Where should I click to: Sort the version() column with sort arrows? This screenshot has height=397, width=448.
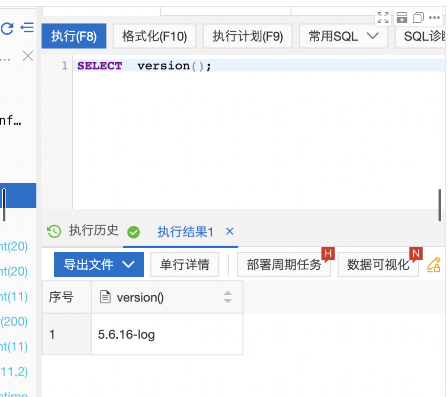(228, 297)
